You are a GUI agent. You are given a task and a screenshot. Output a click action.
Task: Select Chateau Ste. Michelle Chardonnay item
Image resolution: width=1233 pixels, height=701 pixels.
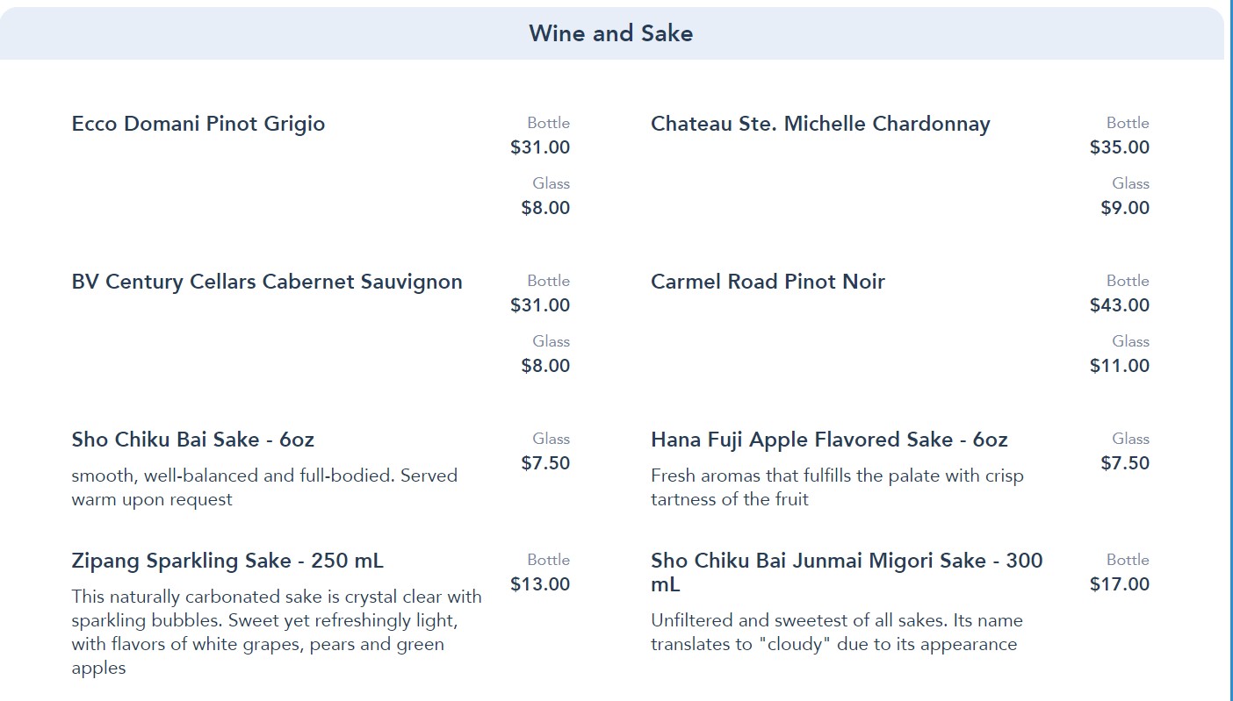point(820,124)
